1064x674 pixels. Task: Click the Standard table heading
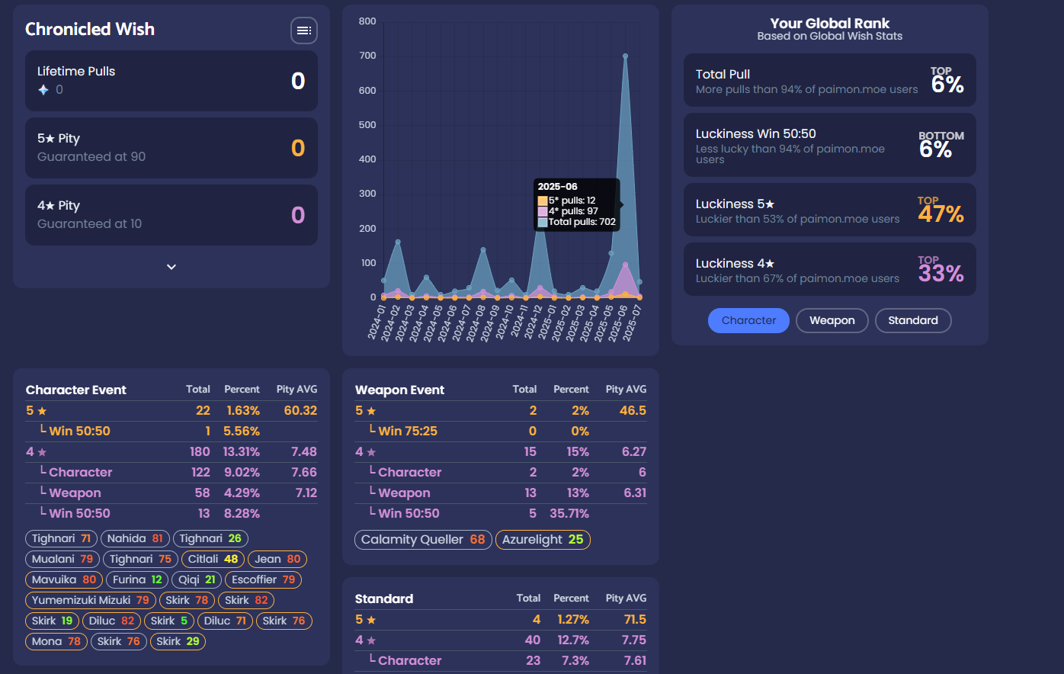[x=384, y=599]
